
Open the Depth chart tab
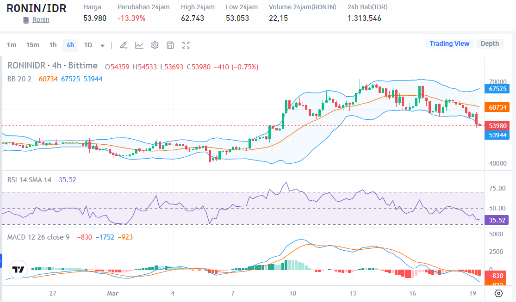click(490, 43)
